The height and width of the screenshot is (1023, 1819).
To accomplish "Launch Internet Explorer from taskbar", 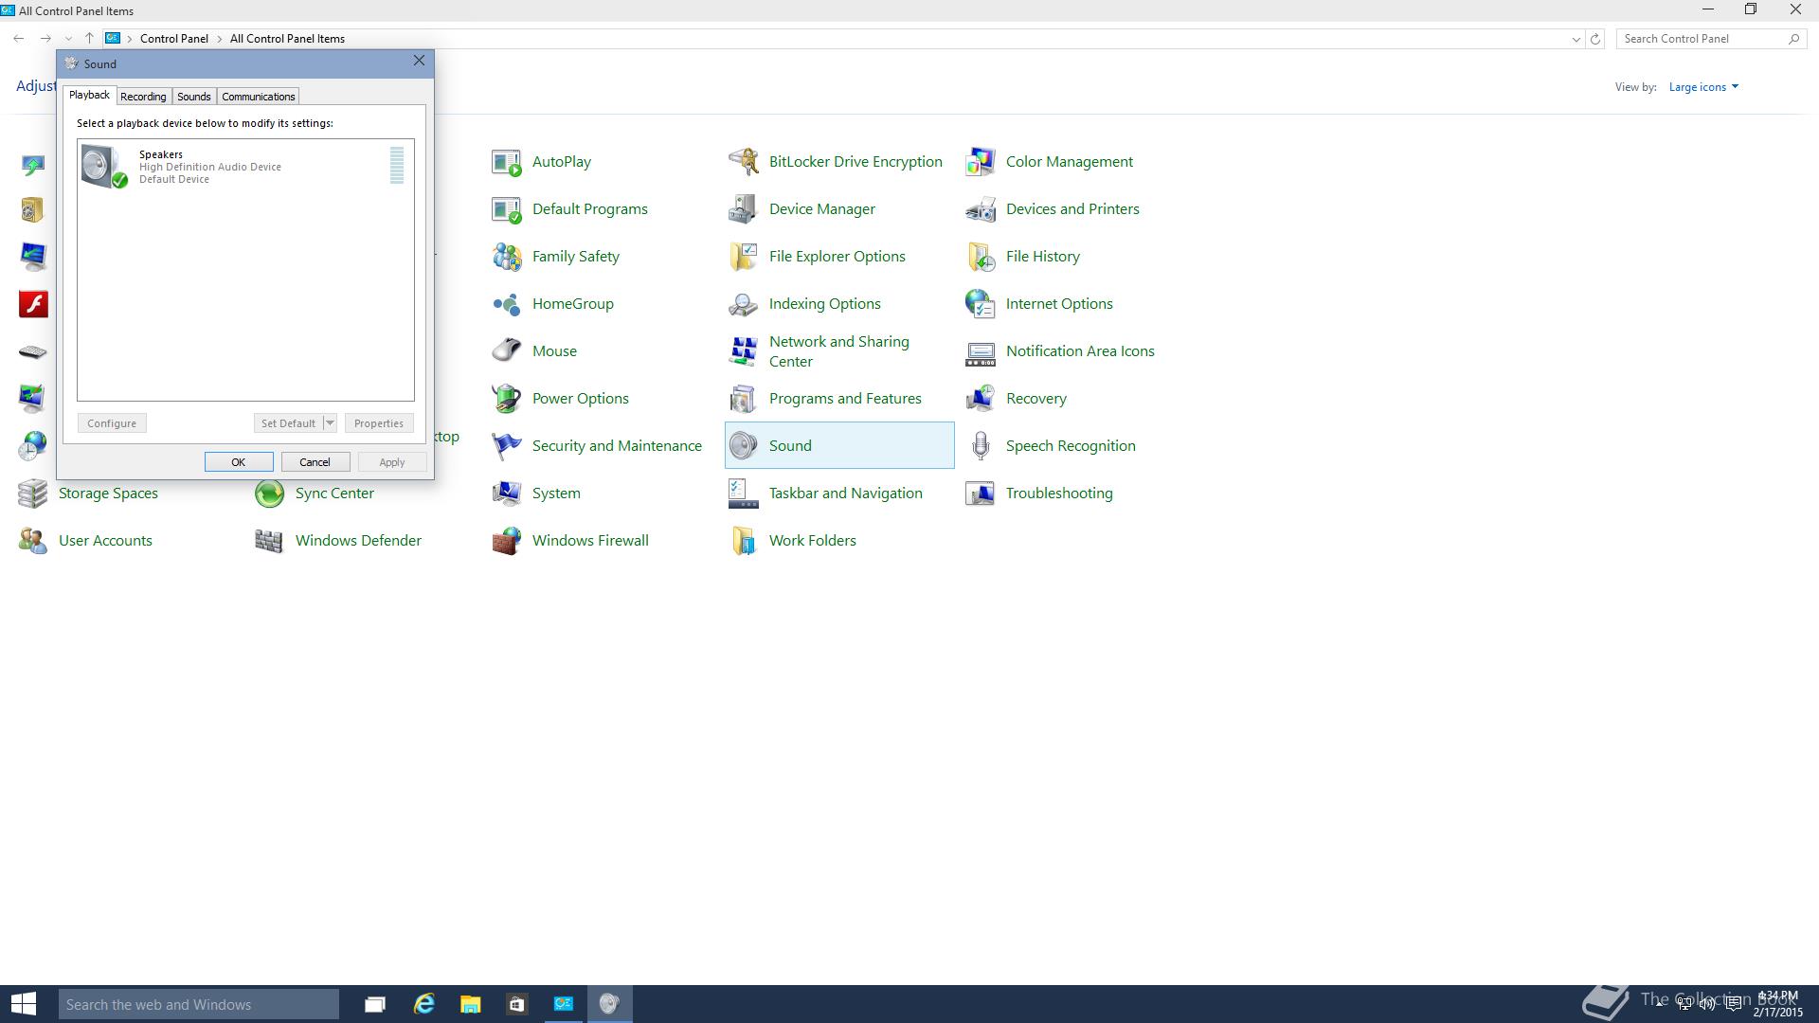I will [423, 1004].
